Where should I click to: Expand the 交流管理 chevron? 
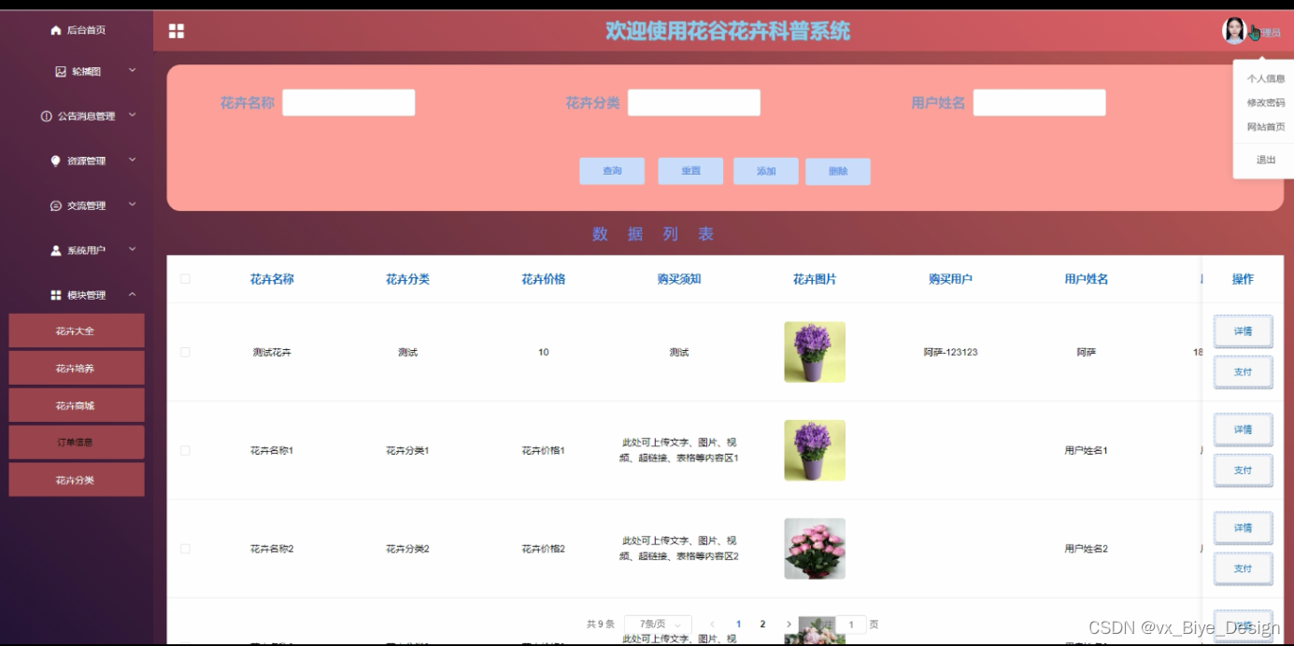132,204
